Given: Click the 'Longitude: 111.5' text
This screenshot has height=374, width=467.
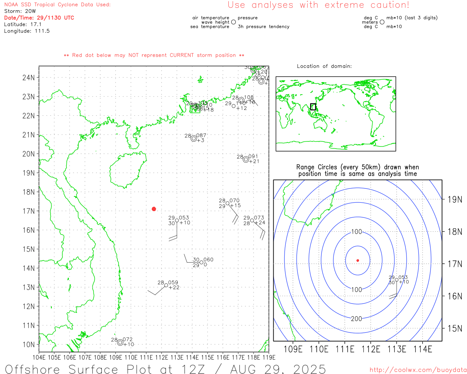Looking at the screenshot, I should 27,31.
